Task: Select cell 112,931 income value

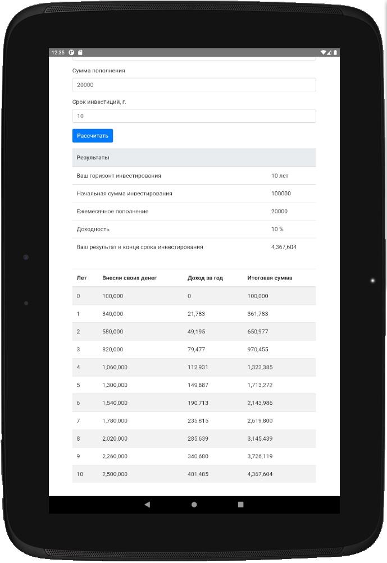Action: click(x=198, y=367)
